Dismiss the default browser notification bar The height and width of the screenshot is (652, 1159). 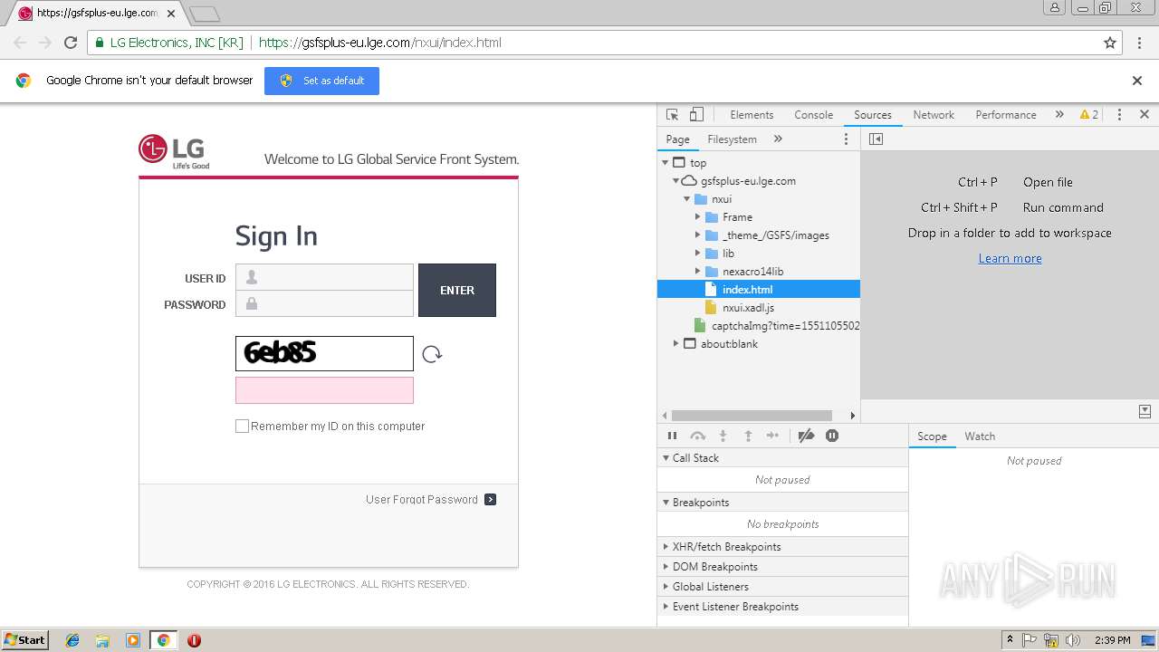pos(1137,81)
